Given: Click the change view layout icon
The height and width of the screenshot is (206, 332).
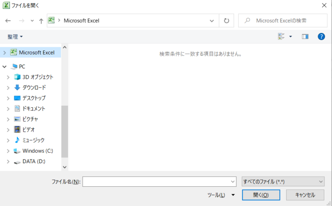Looking at the screenshot, I should 281,37.
